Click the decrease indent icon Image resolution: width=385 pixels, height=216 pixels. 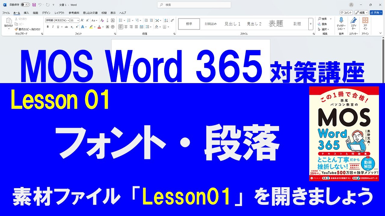click(x=146, y=20)
